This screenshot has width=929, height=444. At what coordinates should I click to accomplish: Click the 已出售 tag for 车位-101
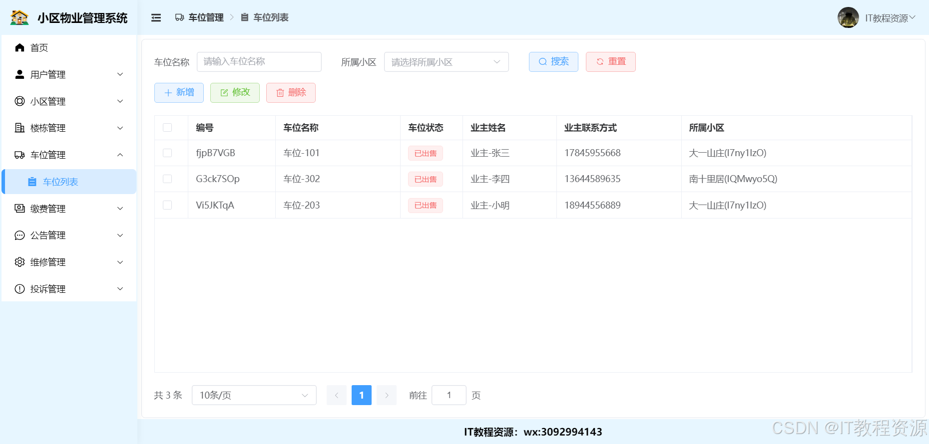[x=426, y=153]
